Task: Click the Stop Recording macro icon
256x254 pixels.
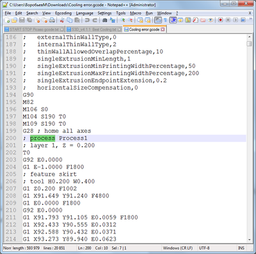Action: point(228,21)
